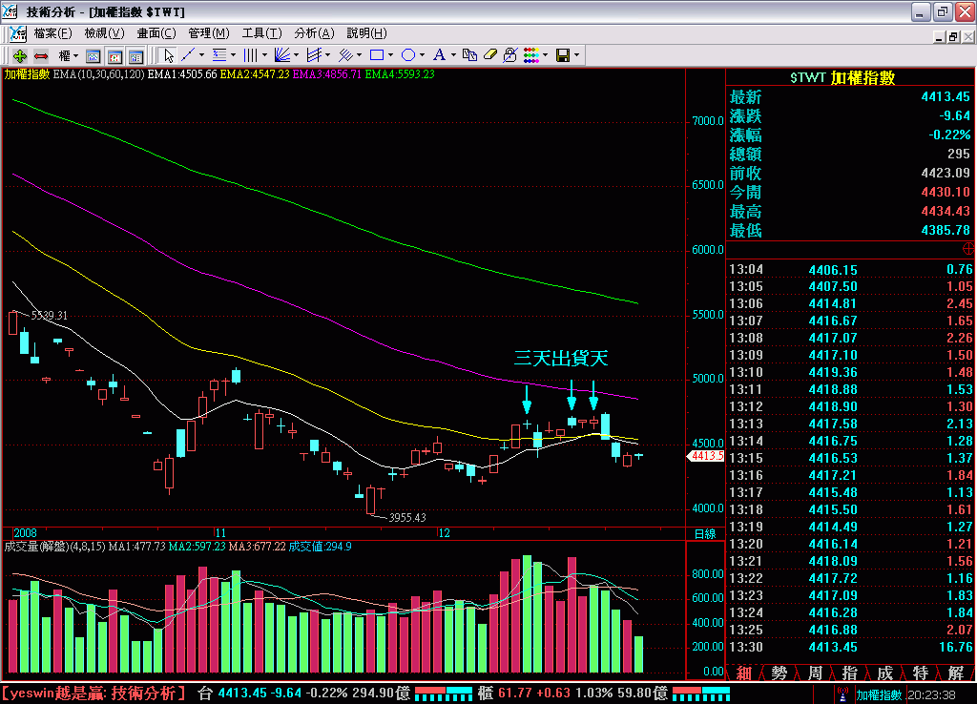Toggle the second chart layout view button
The height and width of the screenshot is (704, 977).
(114, 56)
